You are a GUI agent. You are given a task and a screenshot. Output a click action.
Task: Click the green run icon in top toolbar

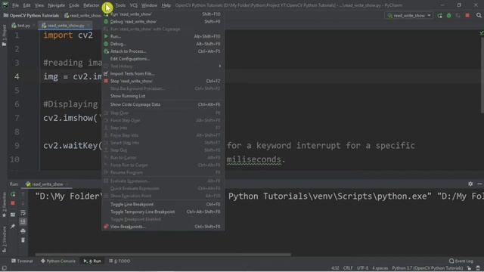(439, 15)
